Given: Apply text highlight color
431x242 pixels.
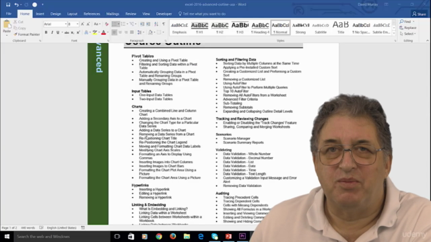Looking at the screenshot, I should (95, 32).
